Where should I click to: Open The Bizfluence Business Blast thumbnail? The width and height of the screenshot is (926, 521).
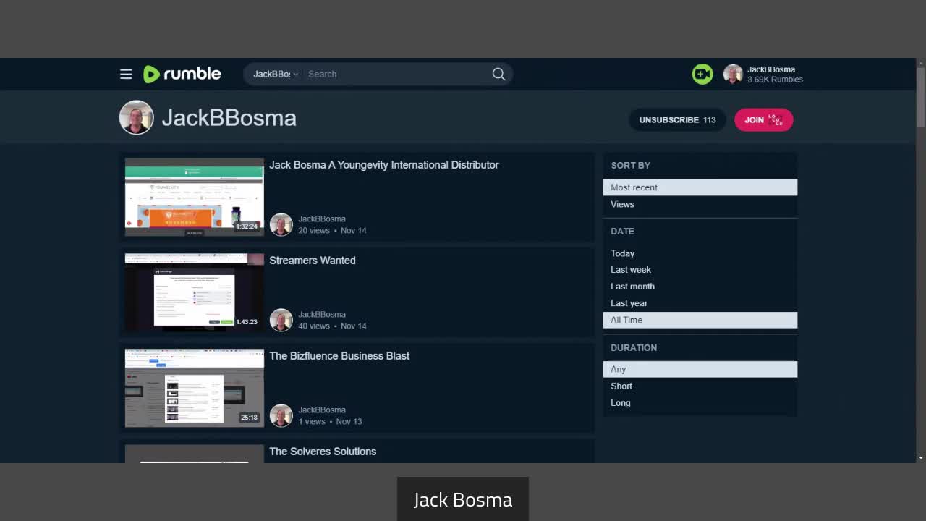click(195, 388)
